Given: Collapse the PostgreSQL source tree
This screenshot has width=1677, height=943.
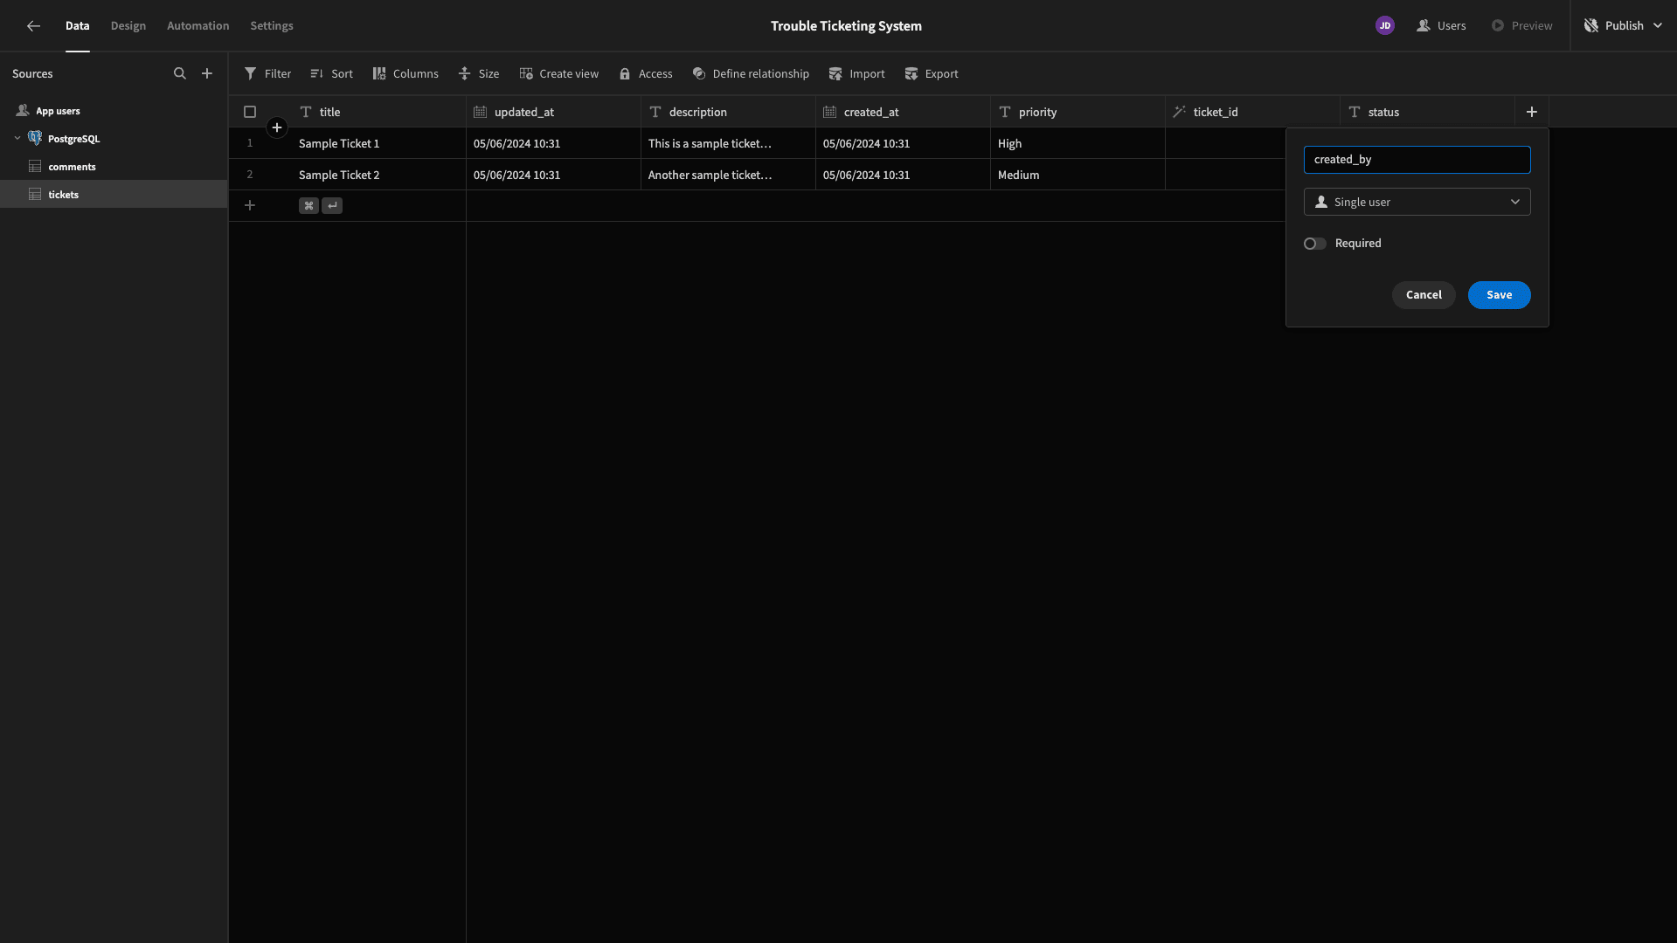Looking at the screenshot, I should coord(17,139).
